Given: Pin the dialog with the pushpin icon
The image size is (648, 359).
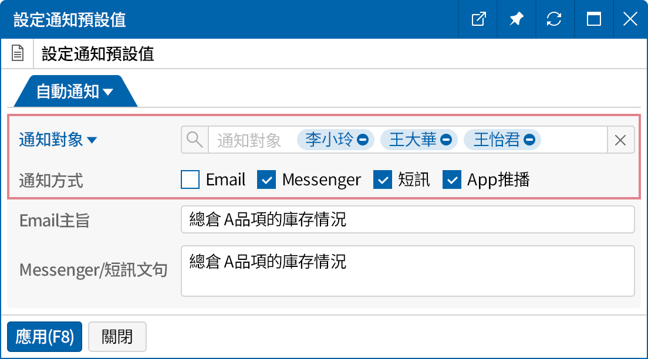Looking at the screenshot, I should pos(516,19).
